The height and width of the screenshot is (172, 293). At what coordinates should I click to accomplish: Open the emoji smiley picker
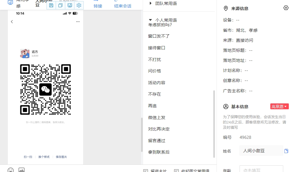11,170
